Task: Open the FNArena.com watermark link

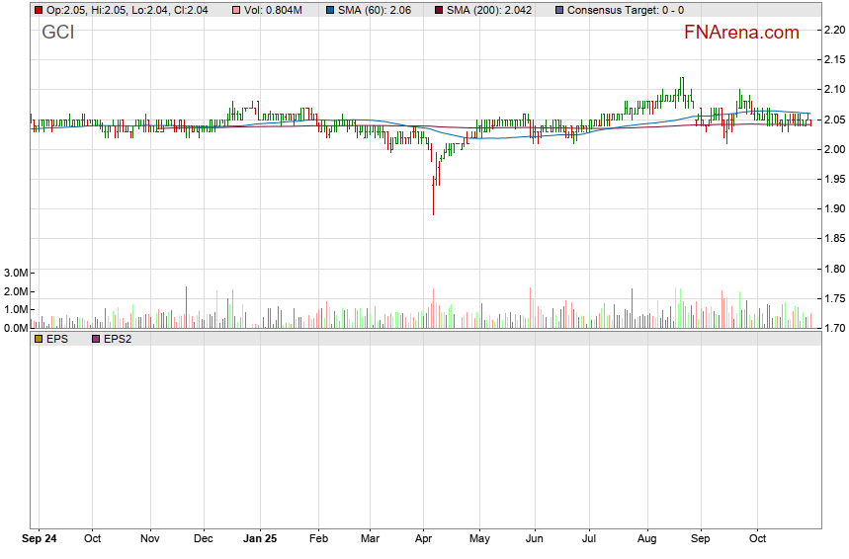Action: pos(741,33)
